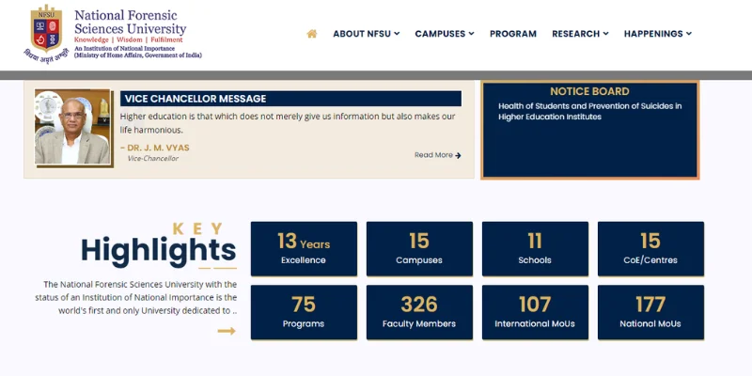Open the student mental health notice link

(589, 112)
